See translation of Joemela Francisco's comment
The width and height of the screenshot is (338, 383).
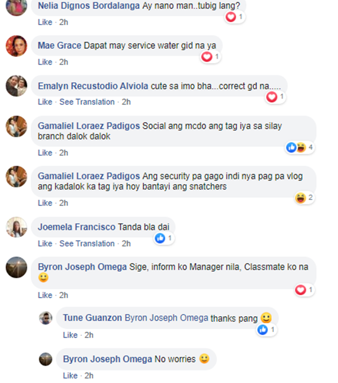87,244
